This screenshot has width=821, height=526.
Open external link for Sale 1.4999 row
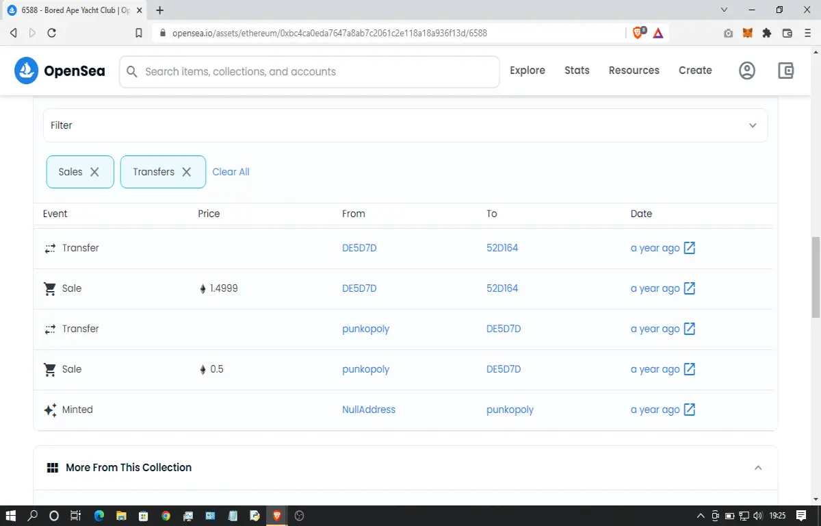coord(690,288)
